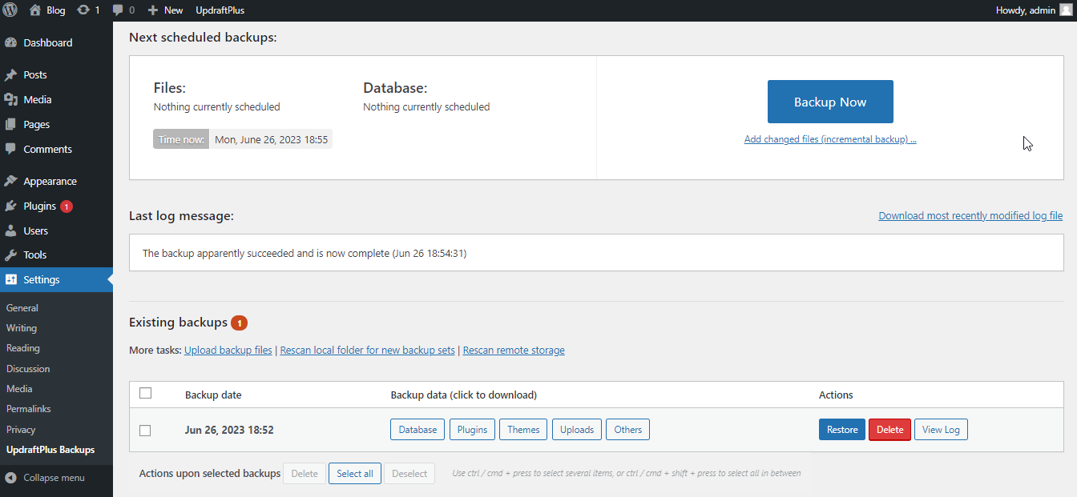Click the Backup date column header
Screen dimensions: 1077x497
coord(213,395)
